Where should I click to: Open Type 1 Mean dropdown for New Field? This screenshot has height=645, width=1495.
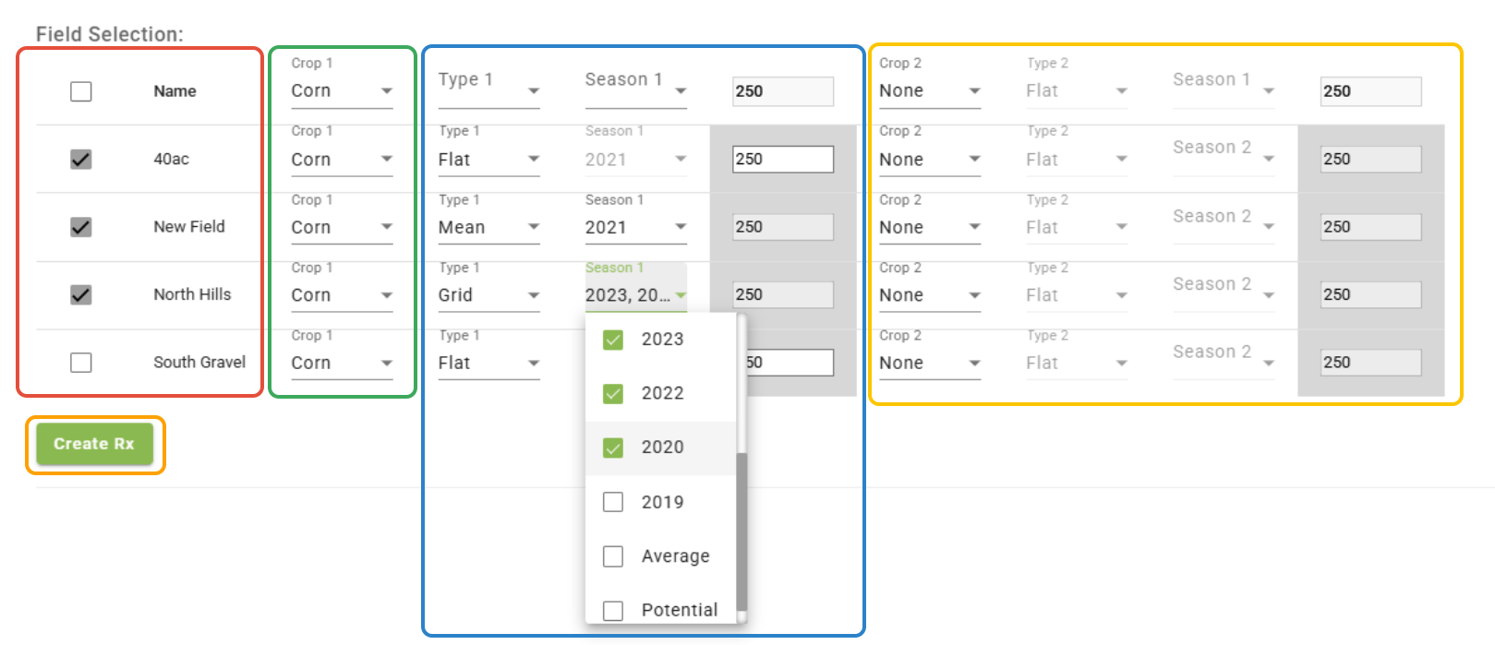click(488, 228)
